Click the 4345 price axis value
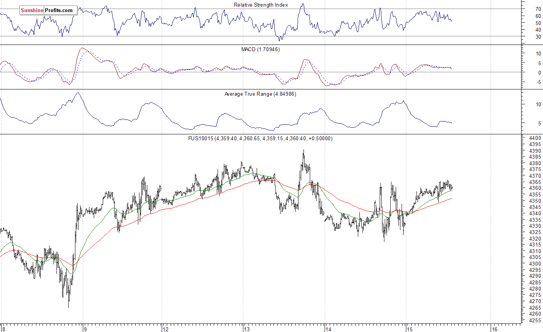 point(536,207)
